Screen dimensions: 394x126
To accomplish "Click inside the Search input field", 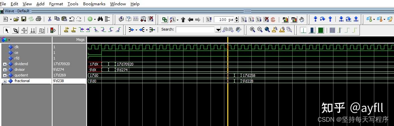I will [195, 30].
